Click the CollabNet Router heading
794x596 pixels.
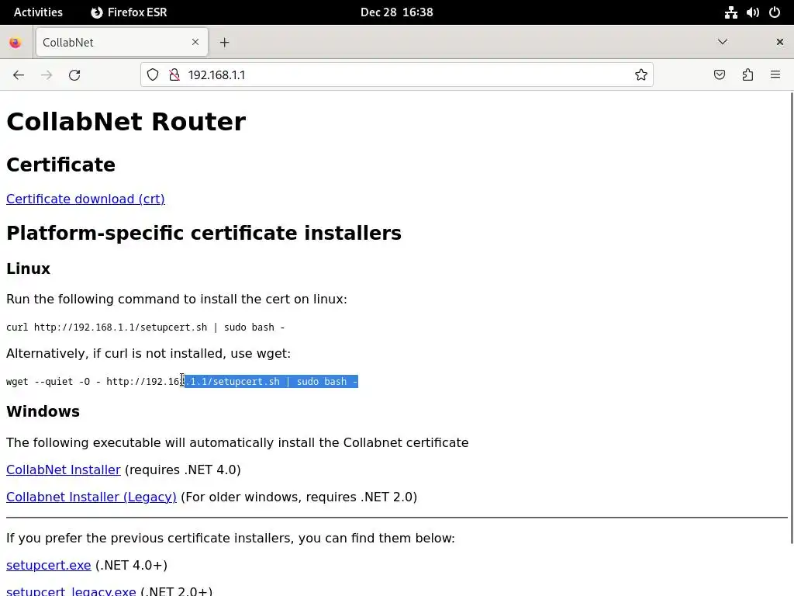click(126, 122)
